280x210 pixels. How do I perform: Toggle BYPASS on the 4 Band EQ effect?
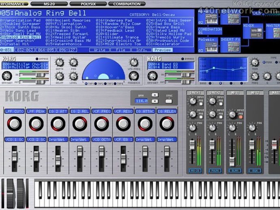[182, 59]
